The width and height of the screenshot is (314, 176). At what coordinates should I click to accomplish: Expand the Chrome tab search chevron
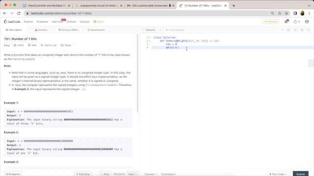[309, 5]
